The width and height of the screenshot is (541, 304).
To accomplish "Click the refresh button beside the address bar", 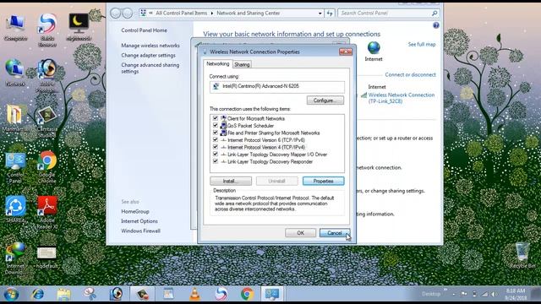I will click(x=330, y=14).
